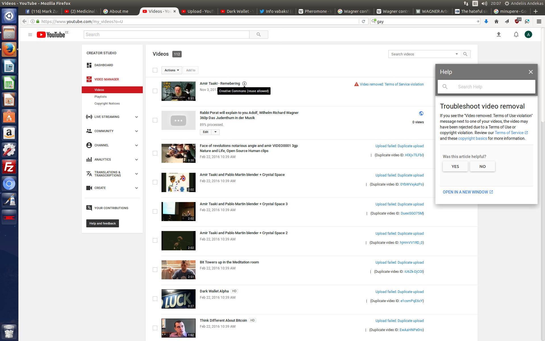The width and height of the screenshot is (545, 341).
Task: Open the notifications bell
Action: pyautogui.click(x=516, y=34)
